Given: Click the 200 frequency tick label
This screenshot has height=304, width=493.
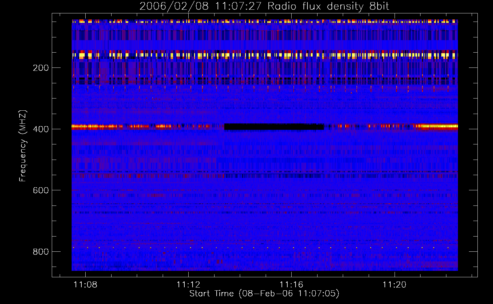Looking at the screenshot, I should [41, 68].
